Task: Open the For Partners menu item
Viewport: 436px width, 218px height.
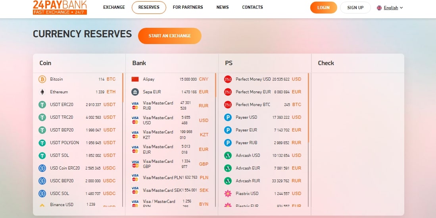Action: (x=188, y=7)
